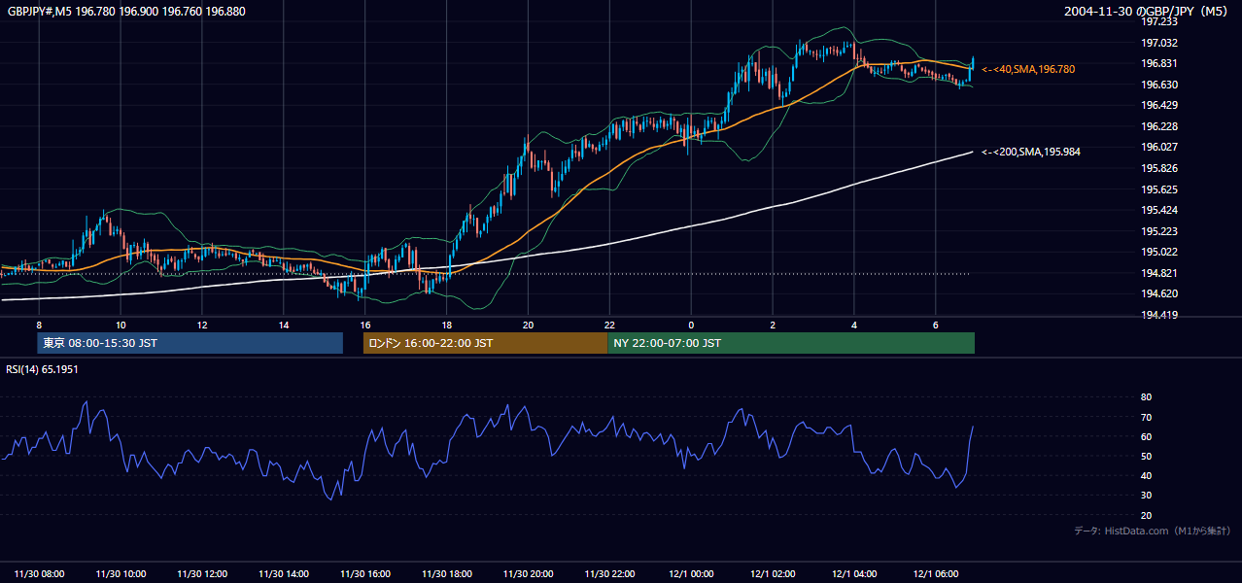Click the bottom timestamp 12/1 00:00
The height and width of the screenshot is (583, 1242).
[691, 573]
